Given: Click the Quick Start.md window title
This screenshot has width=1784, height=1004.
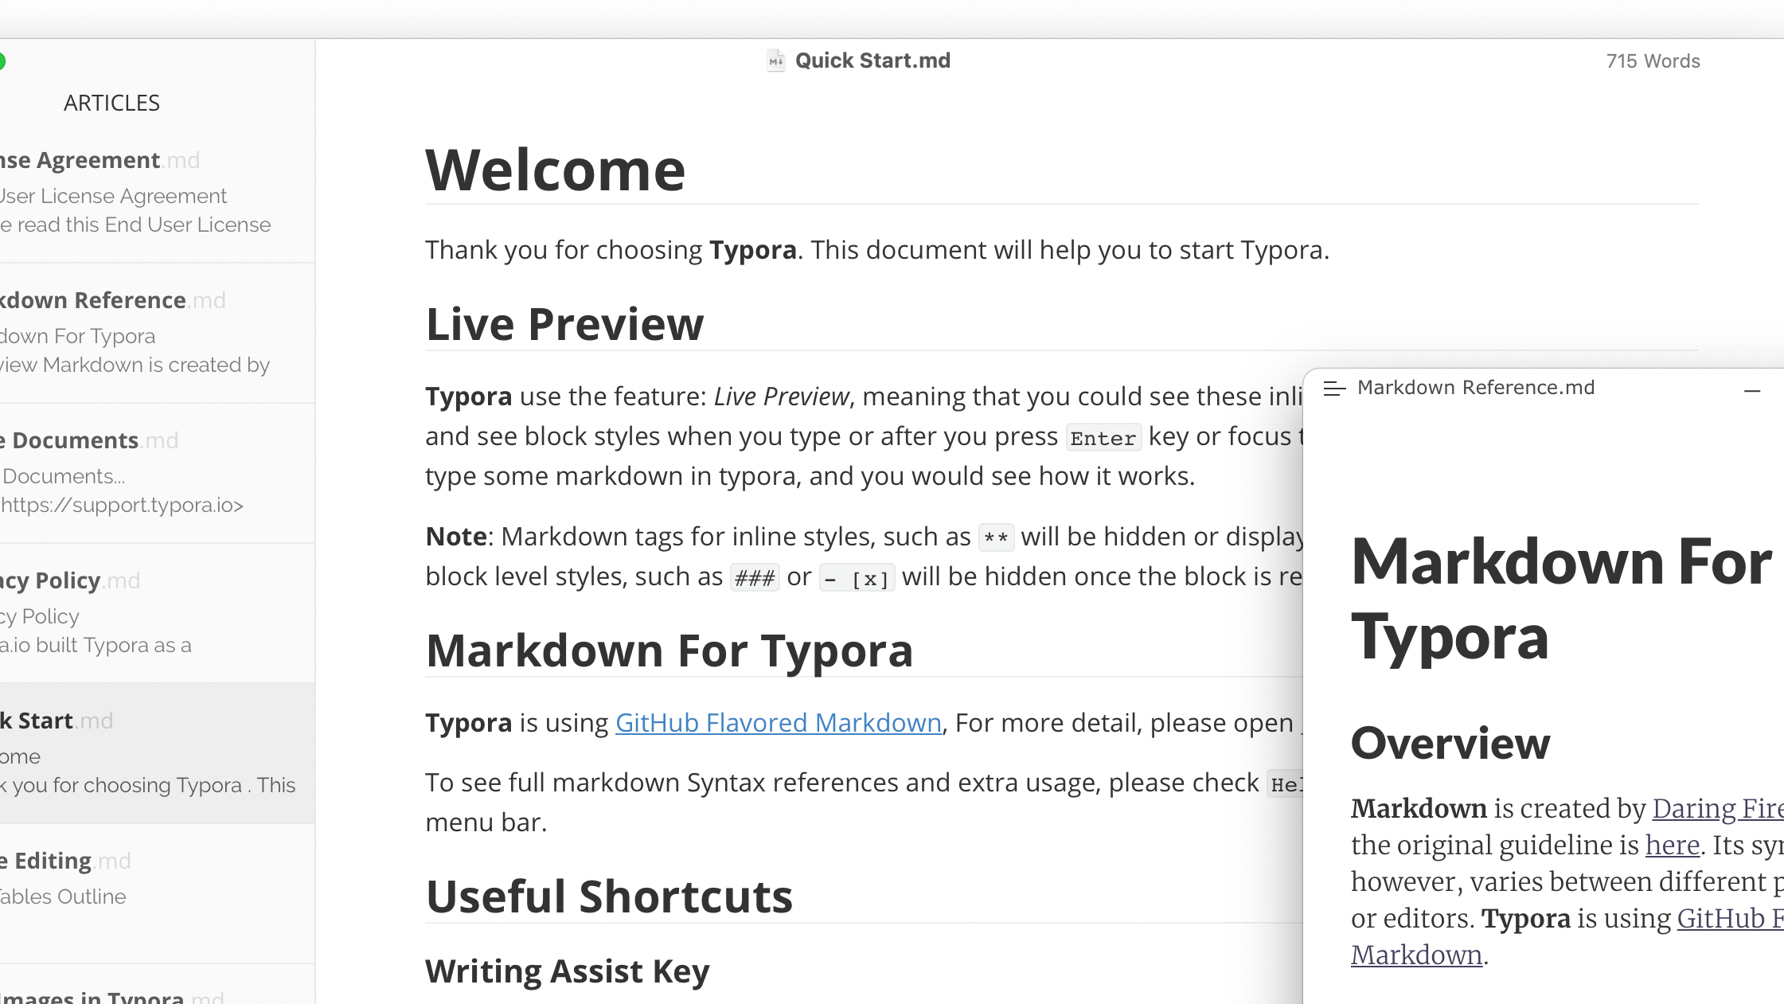Looking at the screenshot, I should pos(872,61).
